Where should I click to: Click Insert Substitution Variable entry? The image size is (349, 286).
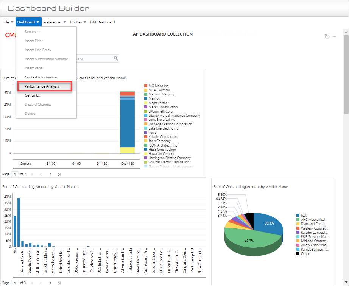click(x=46, y=59)
